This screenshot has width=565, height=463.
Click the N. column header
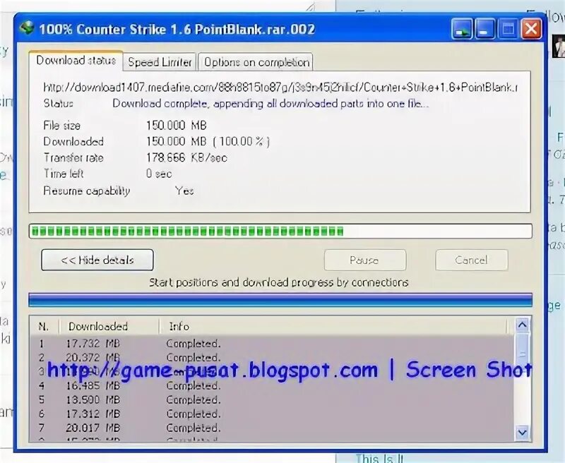pos(44,327)
